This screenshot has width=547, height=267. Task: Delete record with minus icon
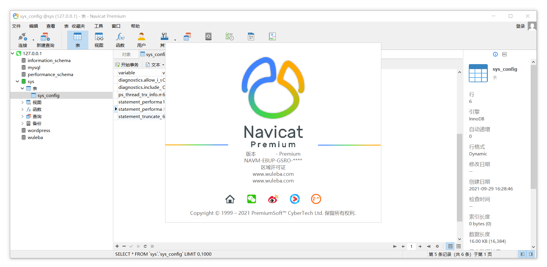tap(124, 246)
